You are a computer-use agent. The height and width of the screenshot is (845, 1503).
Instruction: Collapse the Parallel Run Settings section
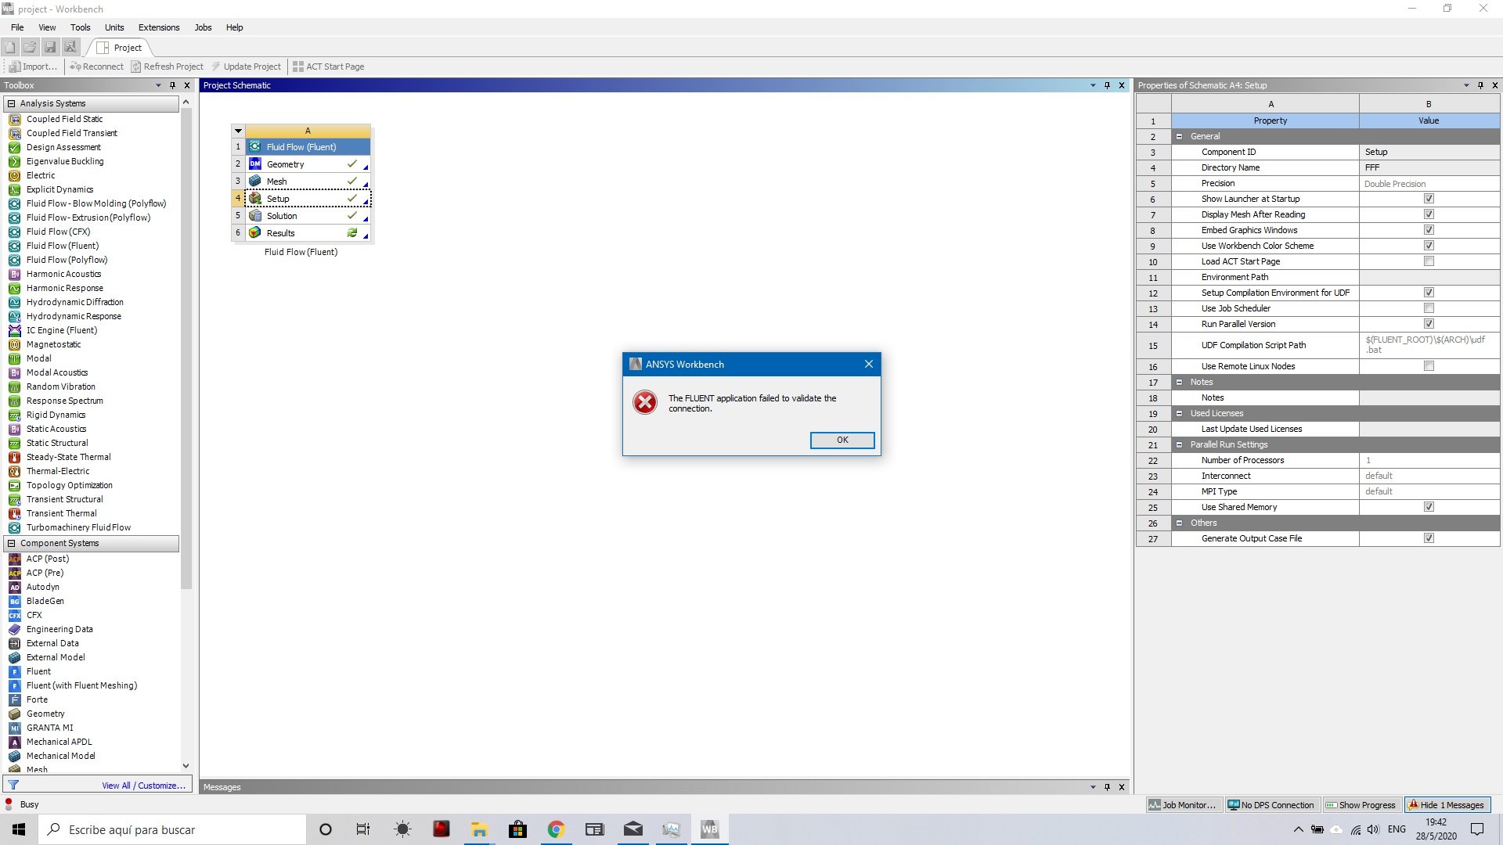[1179, 444]
